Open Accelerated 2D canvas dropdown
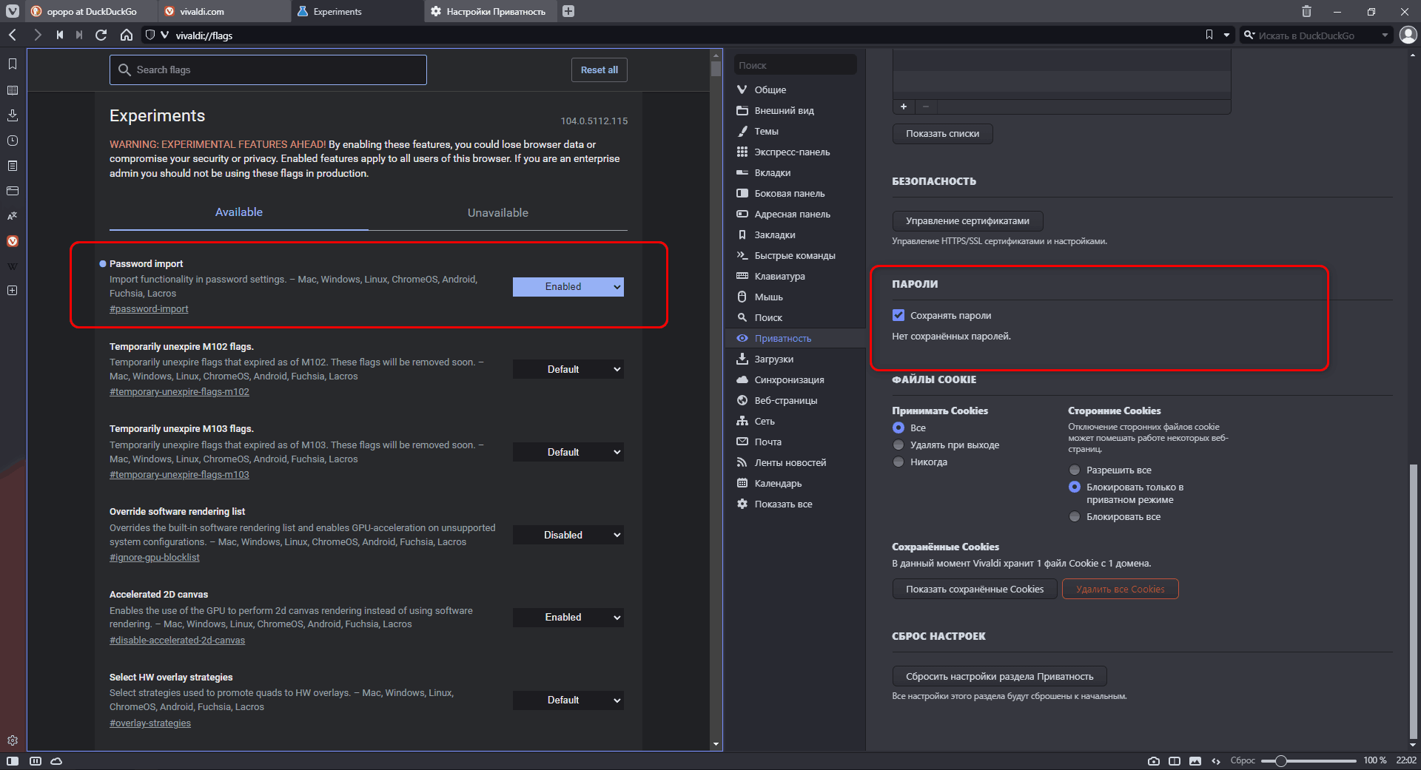This screenshot has width=1421, height=770. pyautogui.click(x=568, y=617)
